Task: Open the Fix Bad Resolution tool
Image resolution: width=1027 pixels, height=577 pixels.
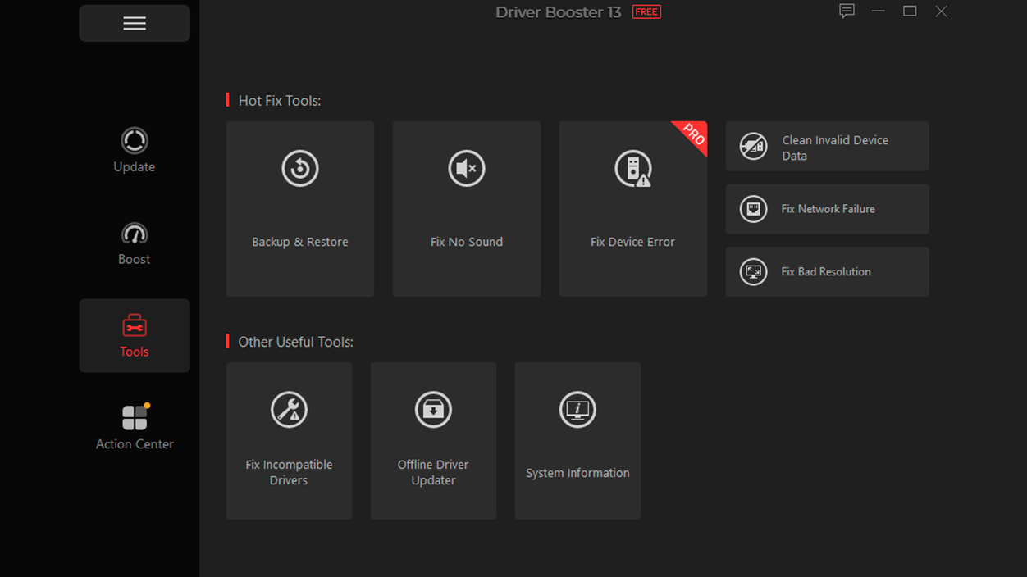Action: [827, 271]
